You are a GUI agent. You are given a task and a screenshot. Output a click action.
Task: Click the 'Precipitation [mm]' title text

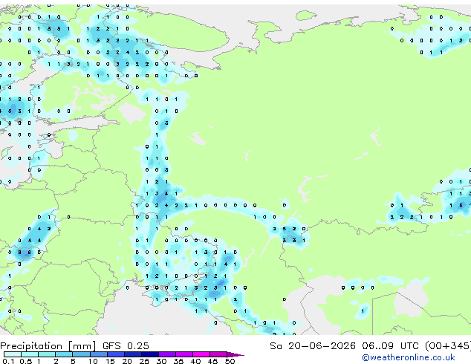pyautogui.click(x=48, y=346)
